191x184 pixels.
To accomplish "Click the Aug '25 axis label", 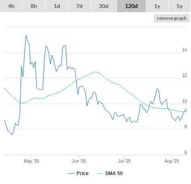I will tap(172, 161).
